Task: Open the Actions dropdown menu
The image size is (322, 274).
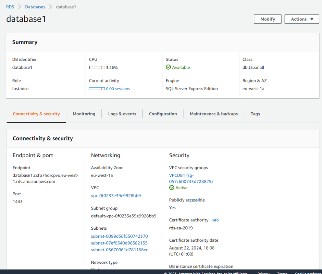Action: 302,19
